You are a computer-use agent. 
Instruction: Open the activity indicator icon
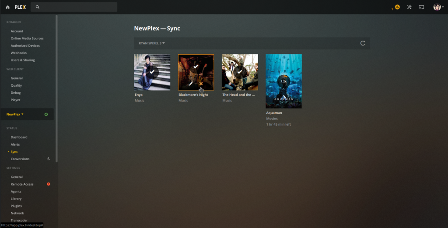tap(397, 7)
